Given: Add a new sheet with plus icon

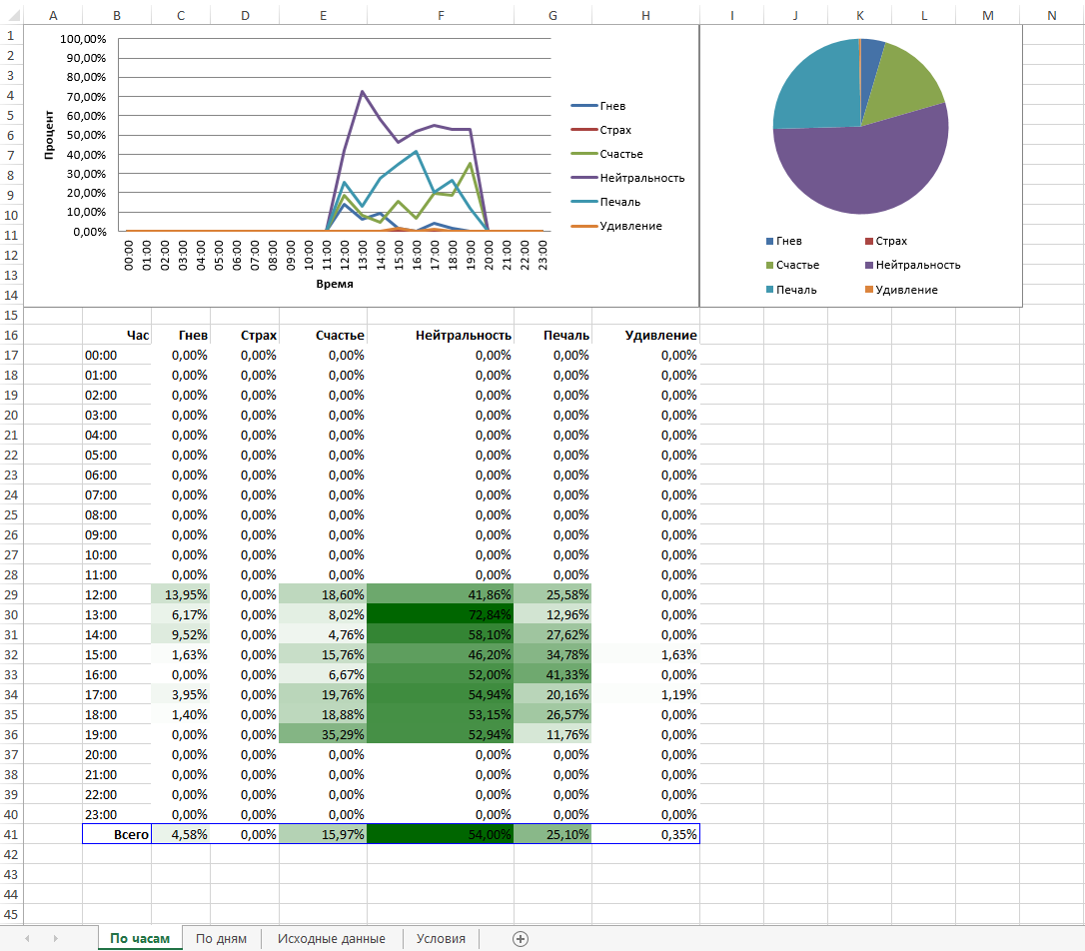Looking at the screenshot, I should 521,939.
